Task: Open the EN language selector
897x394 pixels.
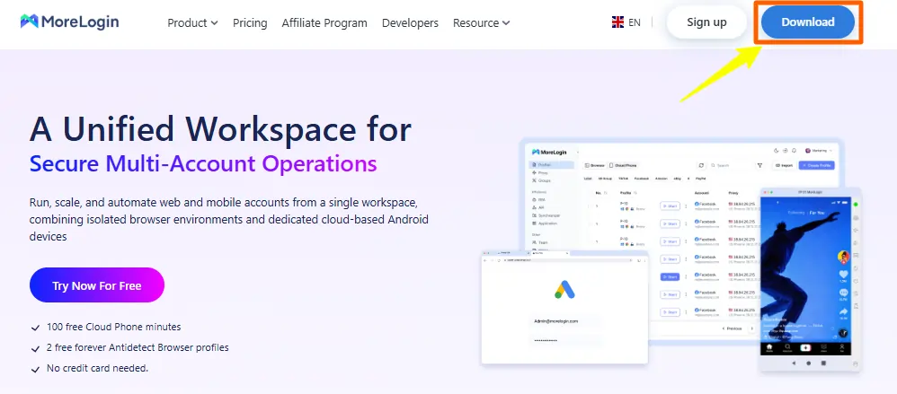Action: tap(626, 22)
